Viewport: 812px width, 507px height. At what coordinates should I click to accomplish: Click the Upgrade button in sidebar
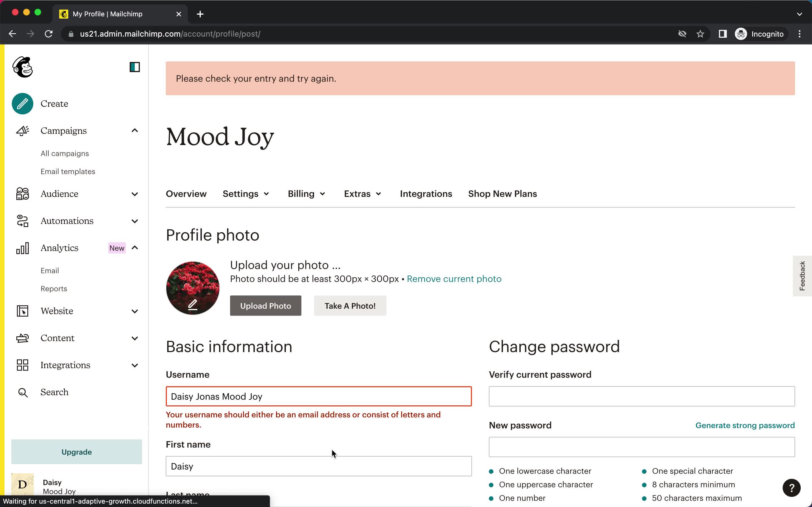click(x=77, y=452)
